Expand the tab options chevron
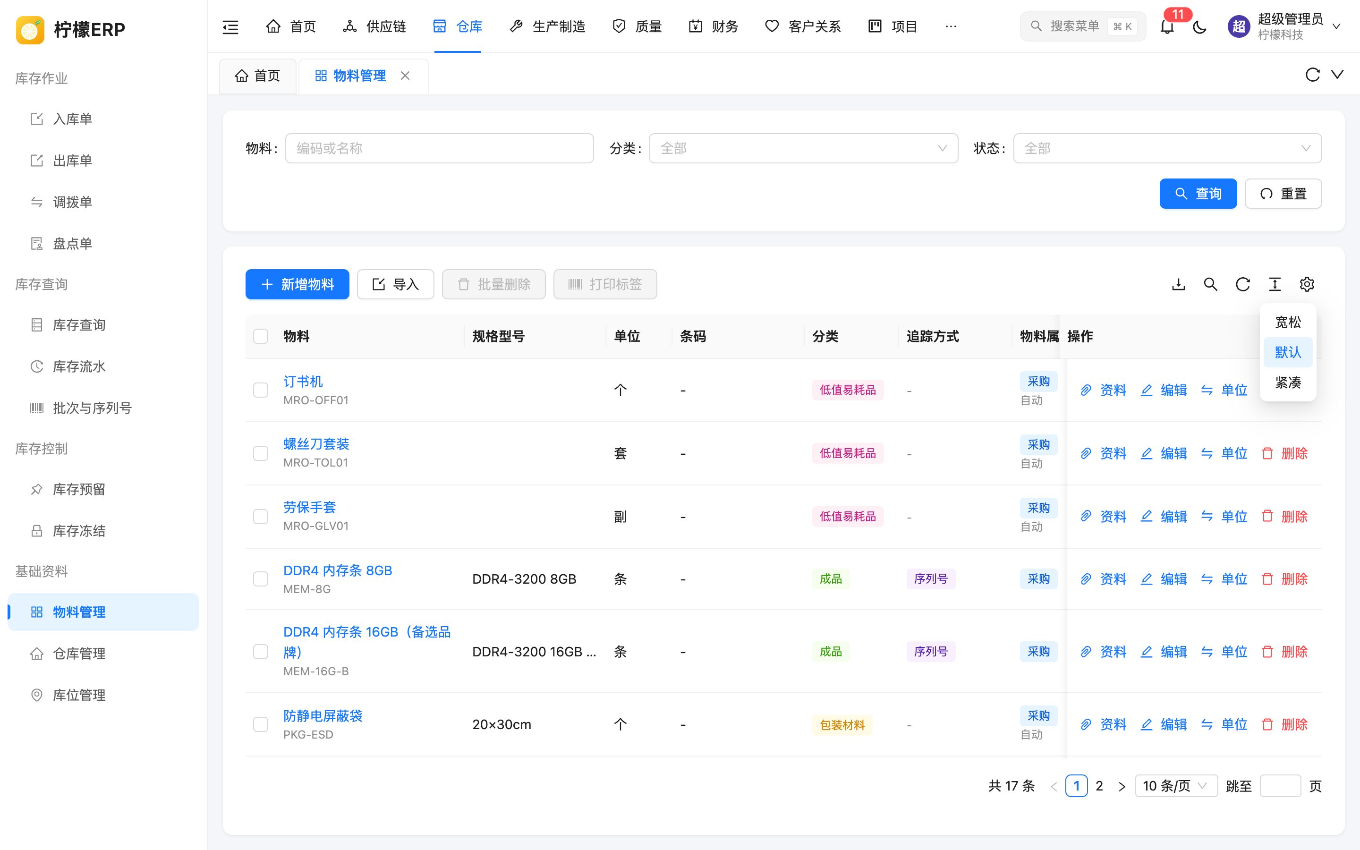Image resolution: width=1360 pixels, height=850 pixels. 1337,75
